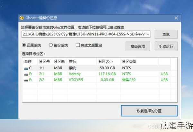Select the VTOYEFI partition row
The width and height of the screenshot is (193, 132).
tap(96, 80)
